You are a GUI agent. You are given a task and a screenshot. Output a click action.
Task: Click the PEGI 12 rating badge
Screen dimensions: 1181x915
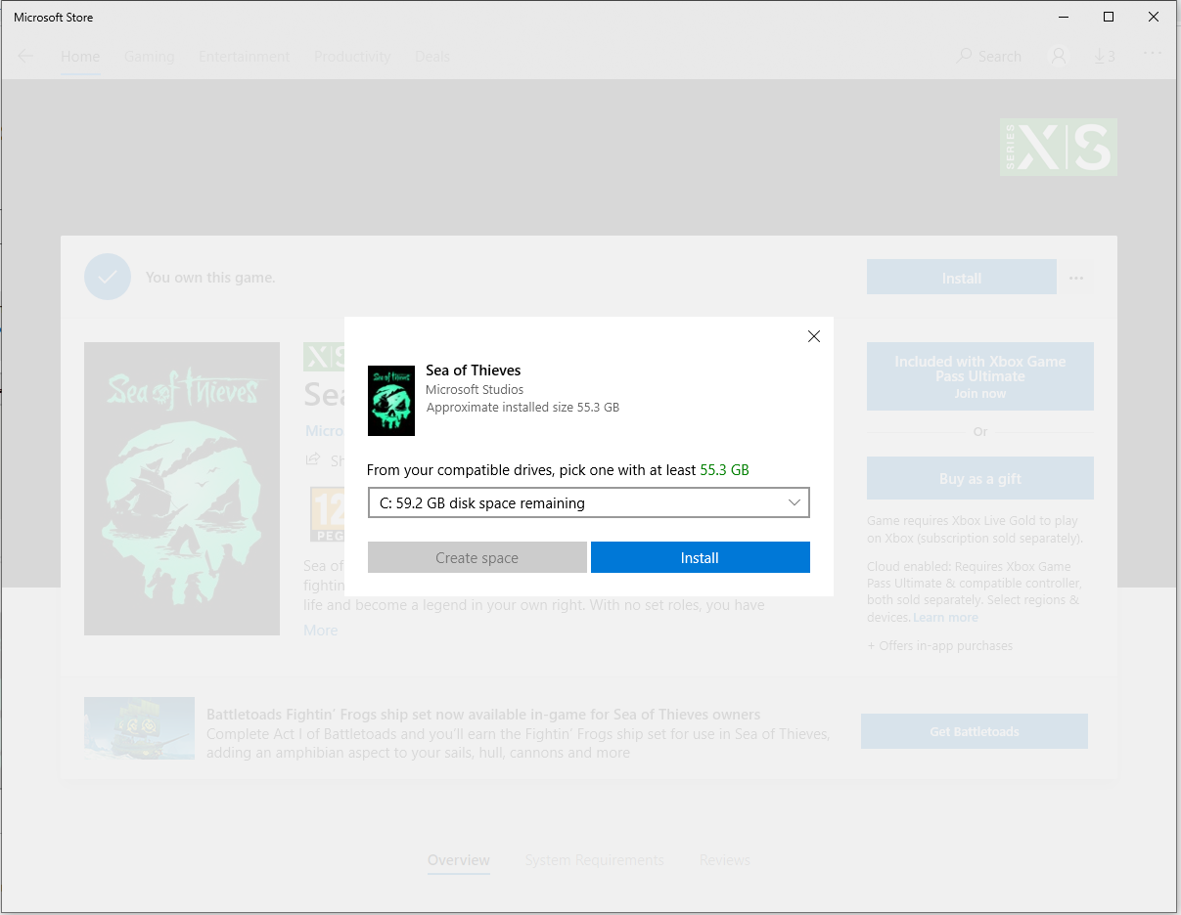327,515
